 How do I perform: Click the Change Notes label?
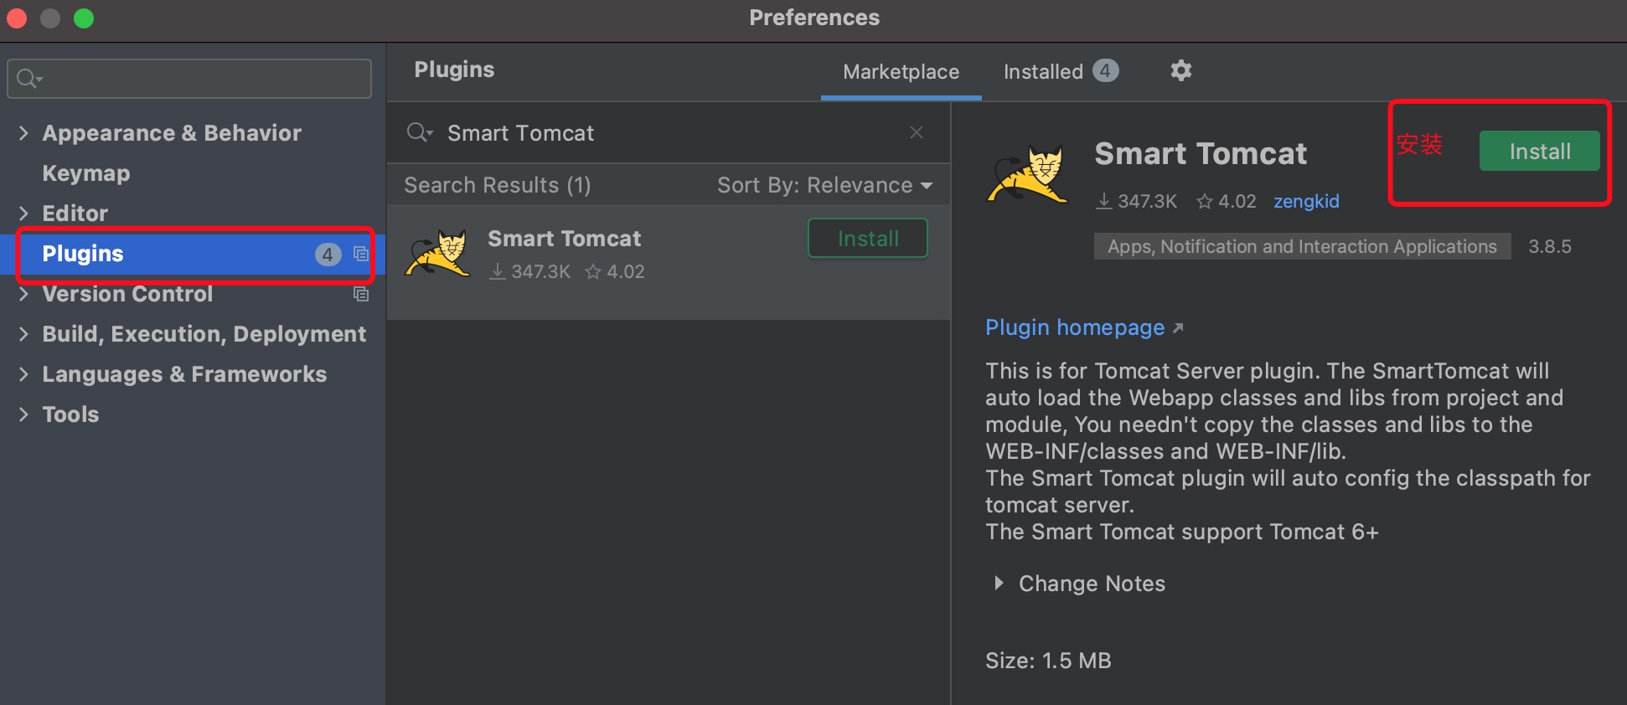1092,584
